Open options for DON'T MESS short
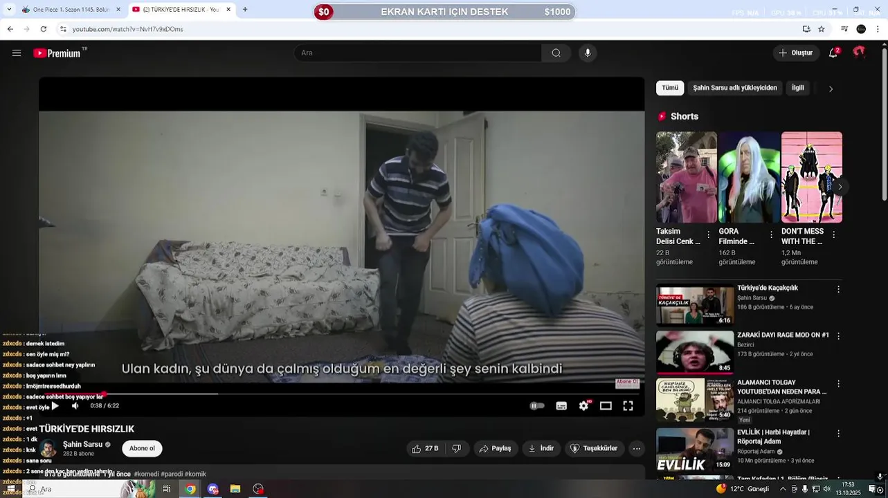888x498 pixels. point(833,234)
